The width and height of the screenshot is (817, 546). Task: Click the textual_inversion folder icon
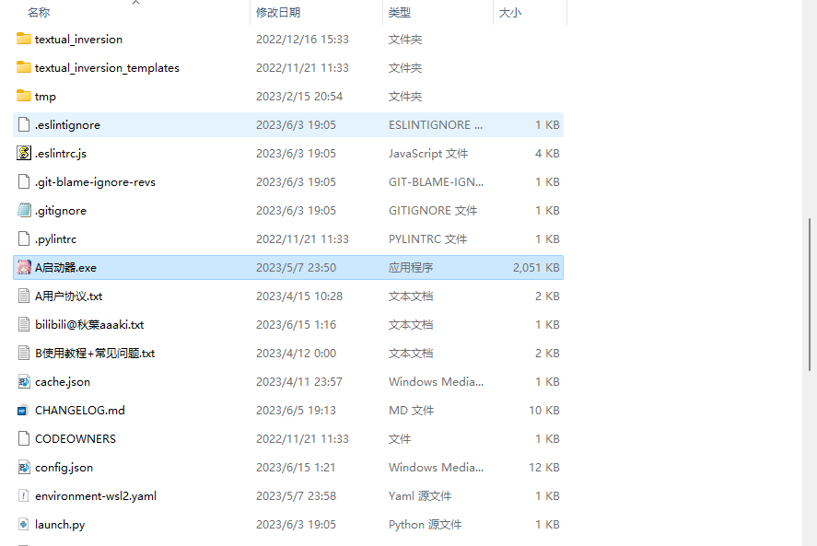(23, 39)
